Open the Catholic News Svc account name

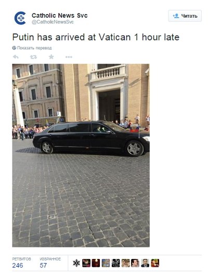point(60,16)
